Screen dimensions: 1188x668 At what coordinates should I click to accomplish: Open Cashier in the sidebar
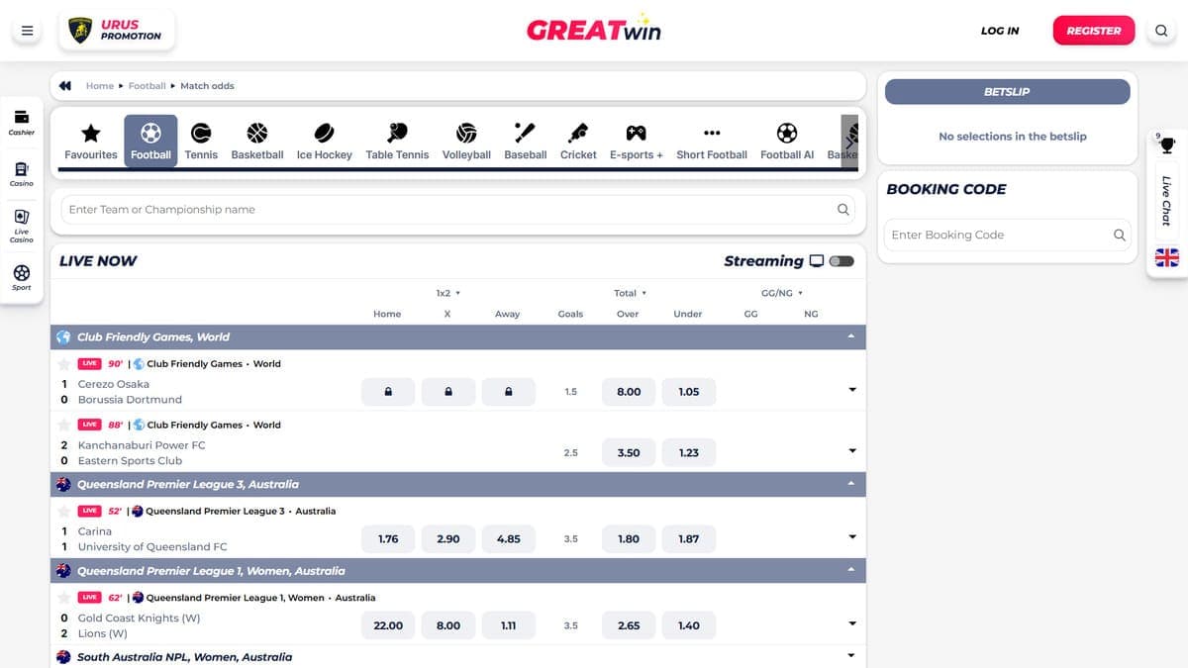(22, 123)
